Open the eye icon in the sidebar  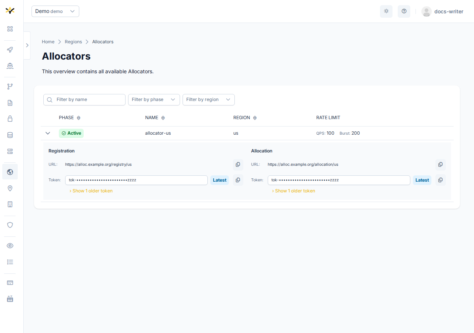pyautogui.click(x=10, y=246)
